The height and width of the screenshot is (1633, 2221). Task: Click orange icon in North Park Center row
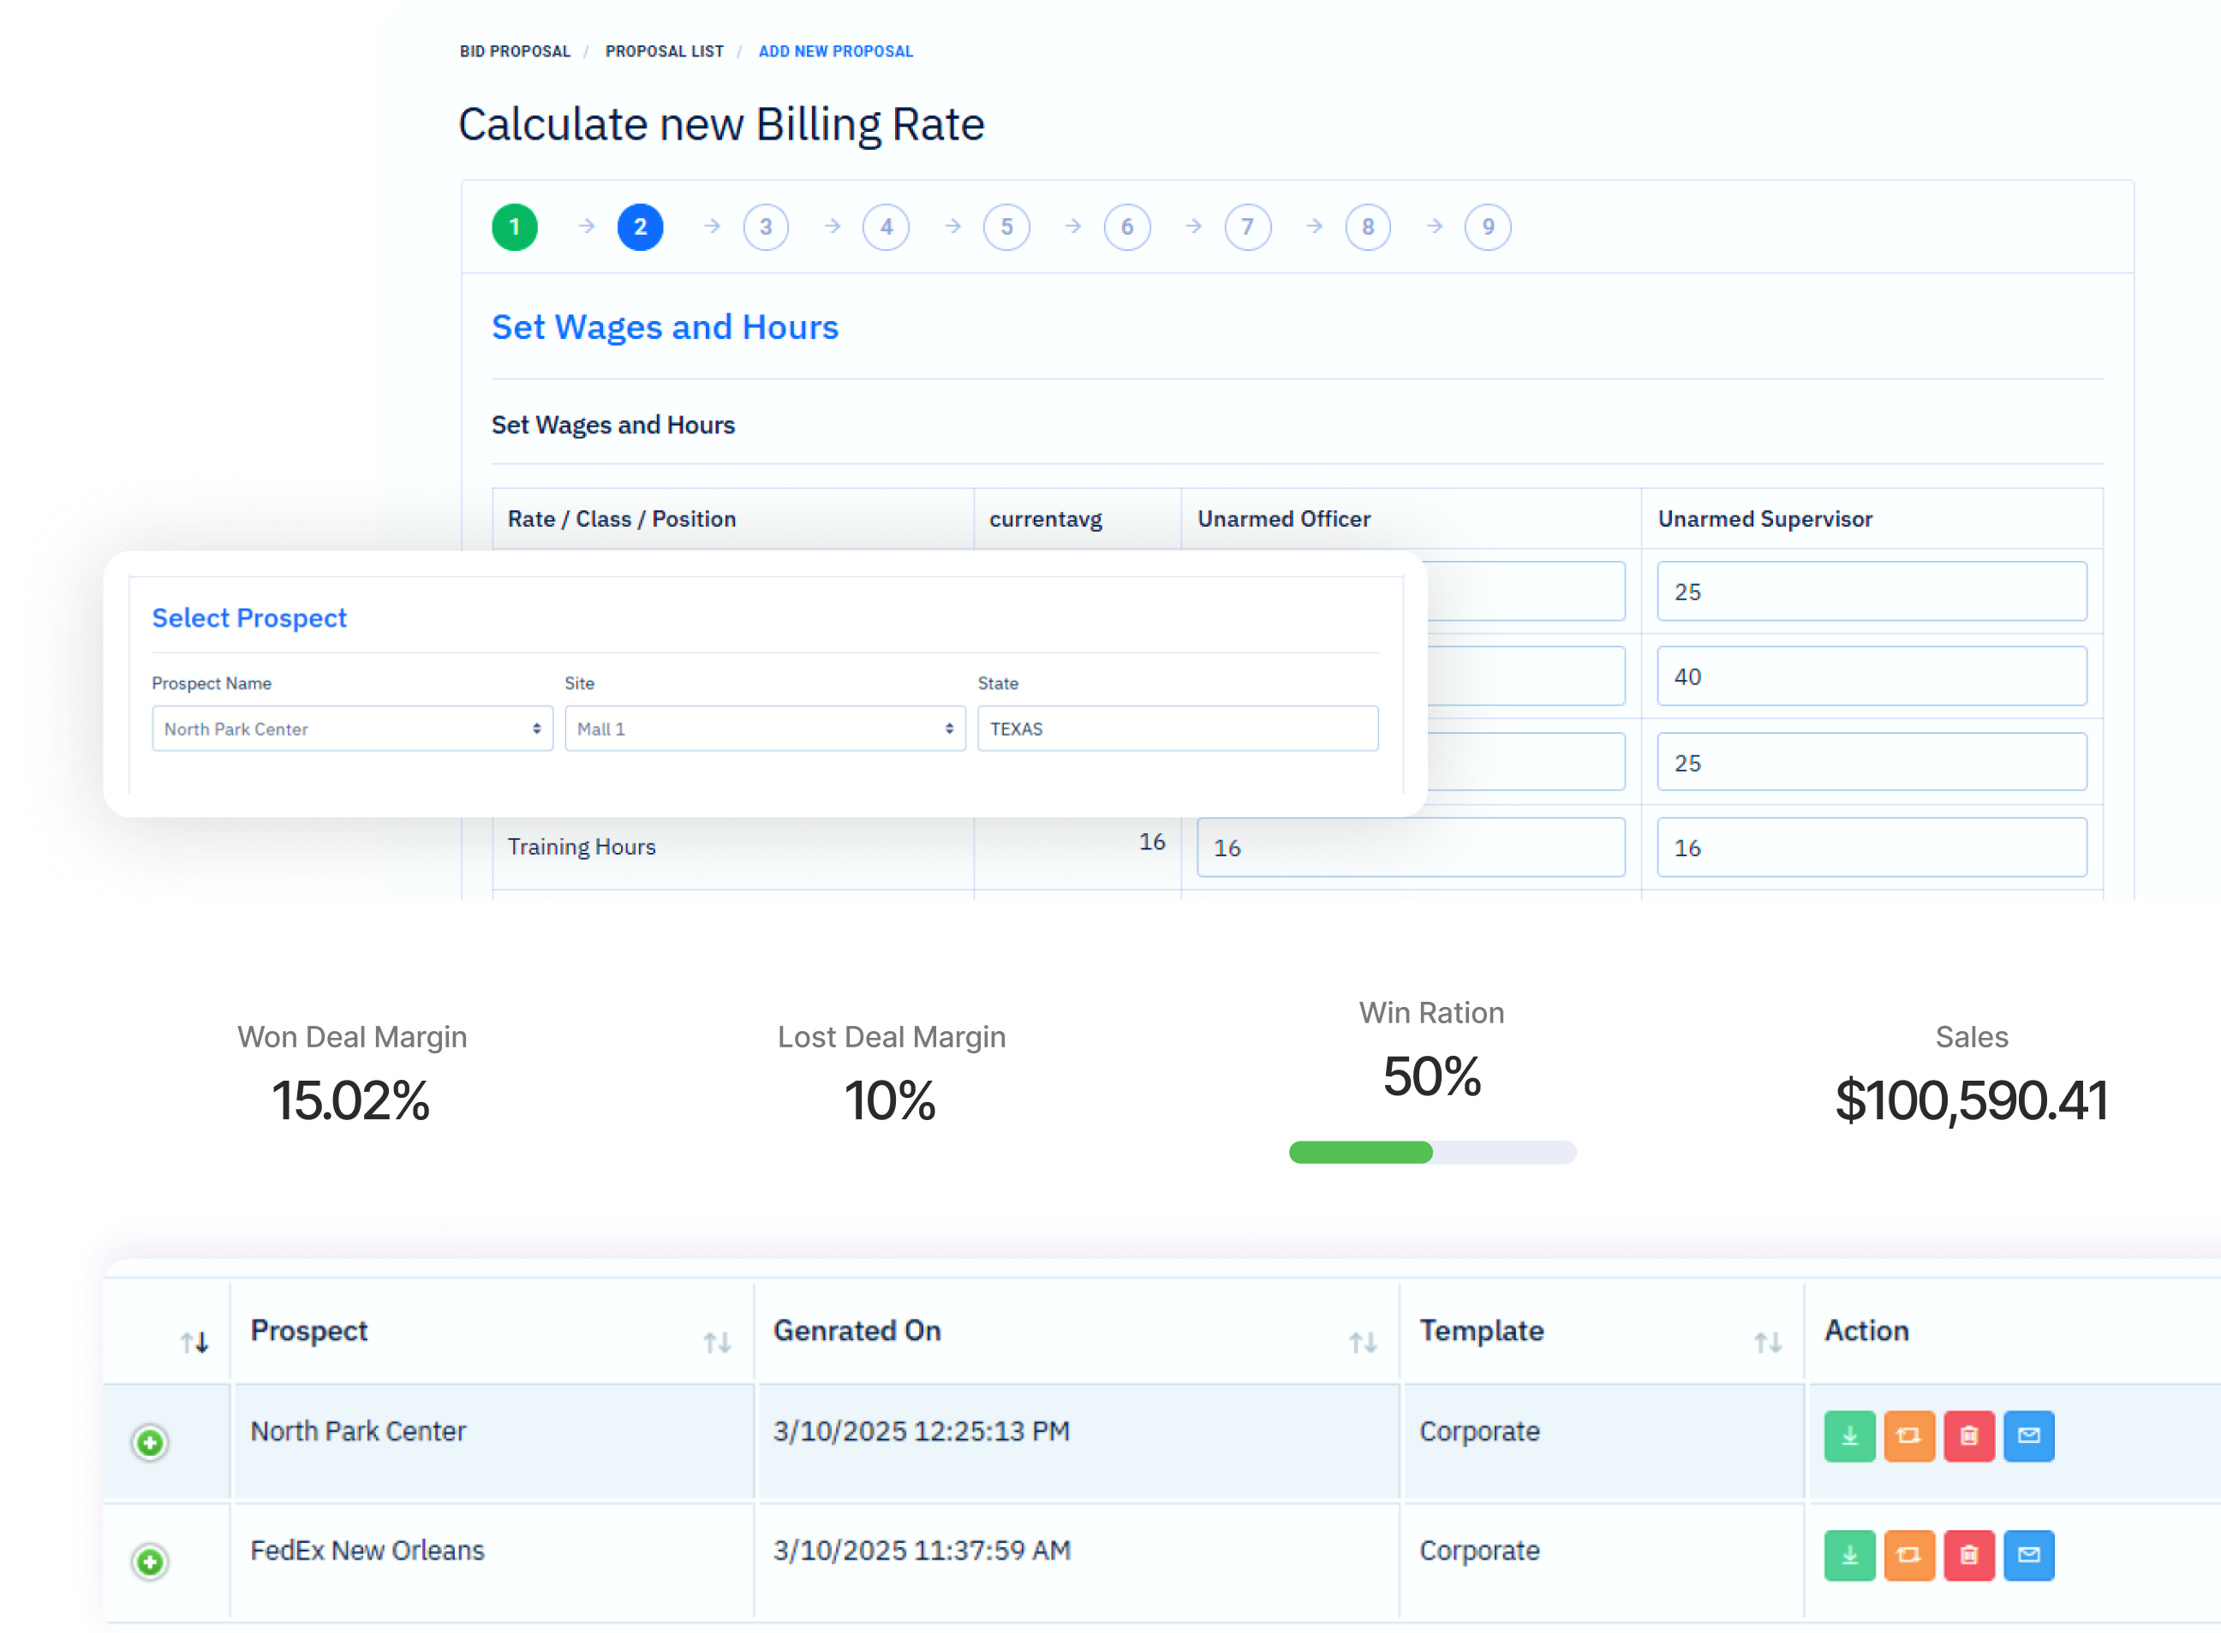pos(1908,1436)
